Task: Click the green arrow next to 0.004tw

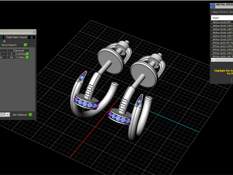Action: click(28, 54)
